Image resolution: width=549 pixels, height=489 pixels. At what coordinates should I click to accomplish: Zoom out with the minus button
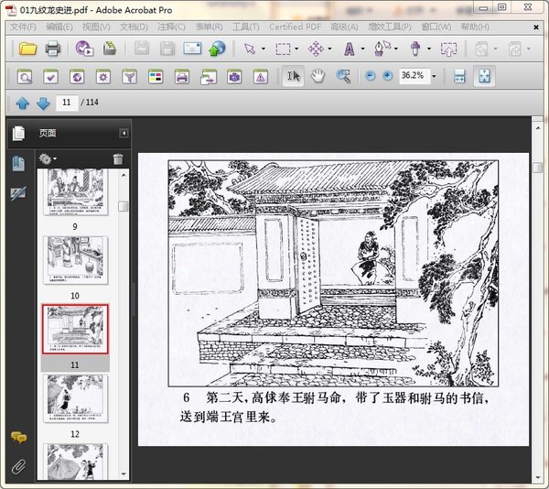click(370, 75)
